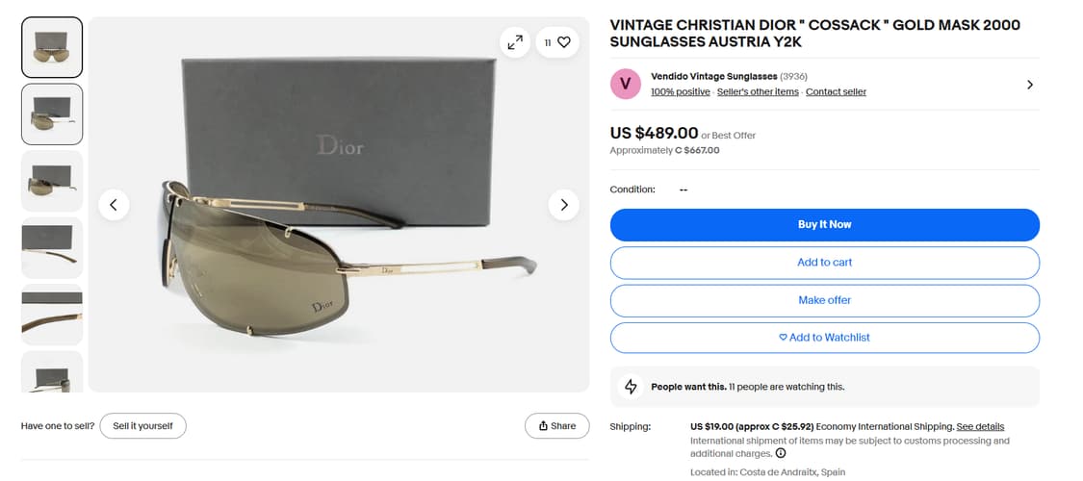Share this listing
Screen dimensions: 1083x481
coord(557,426)
